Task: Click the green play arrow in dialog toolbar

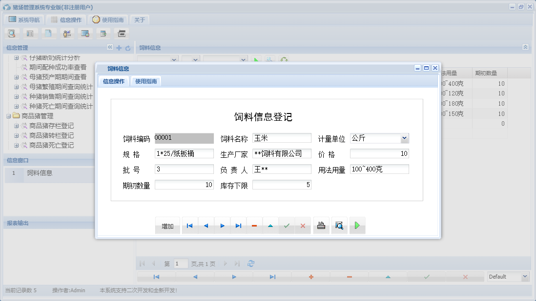Action: [357, 226]
